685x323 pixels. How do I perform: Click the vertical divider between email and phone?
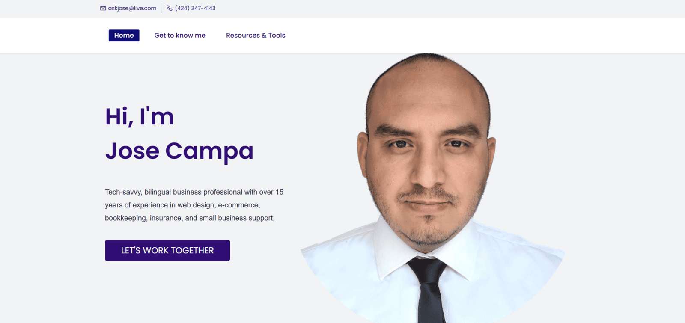tap(161, 8)
